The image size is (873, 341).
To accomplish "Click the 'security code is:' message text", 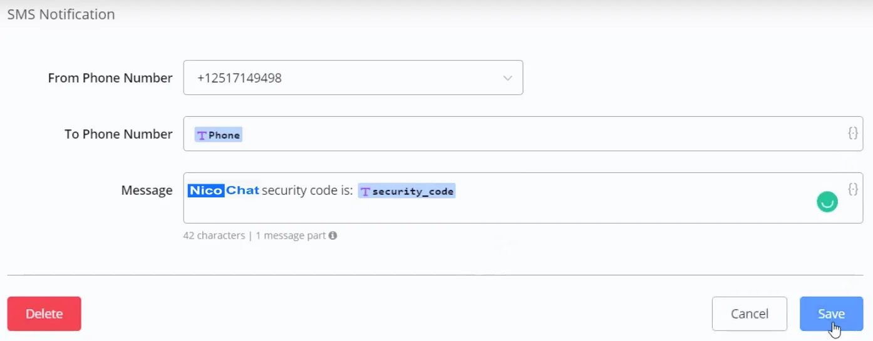I will click(307, 190).
